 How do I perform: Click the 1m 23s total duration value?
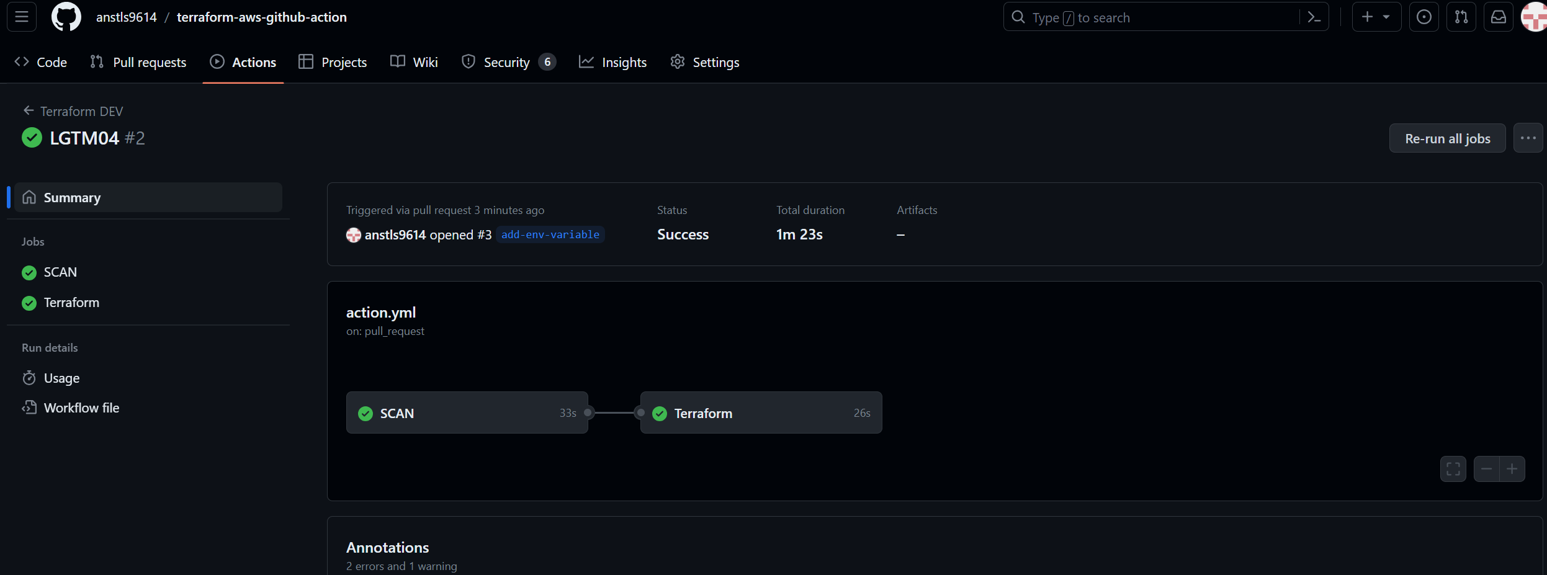point(799,234)
